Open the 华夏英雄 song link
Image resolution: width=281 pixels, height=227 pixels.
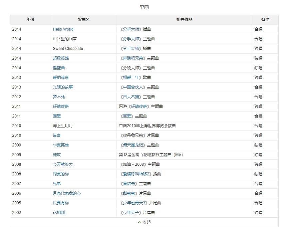61,145
